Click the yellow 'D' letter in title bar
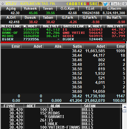The height and width of the screenshot is (129, 127). point(73,4)
